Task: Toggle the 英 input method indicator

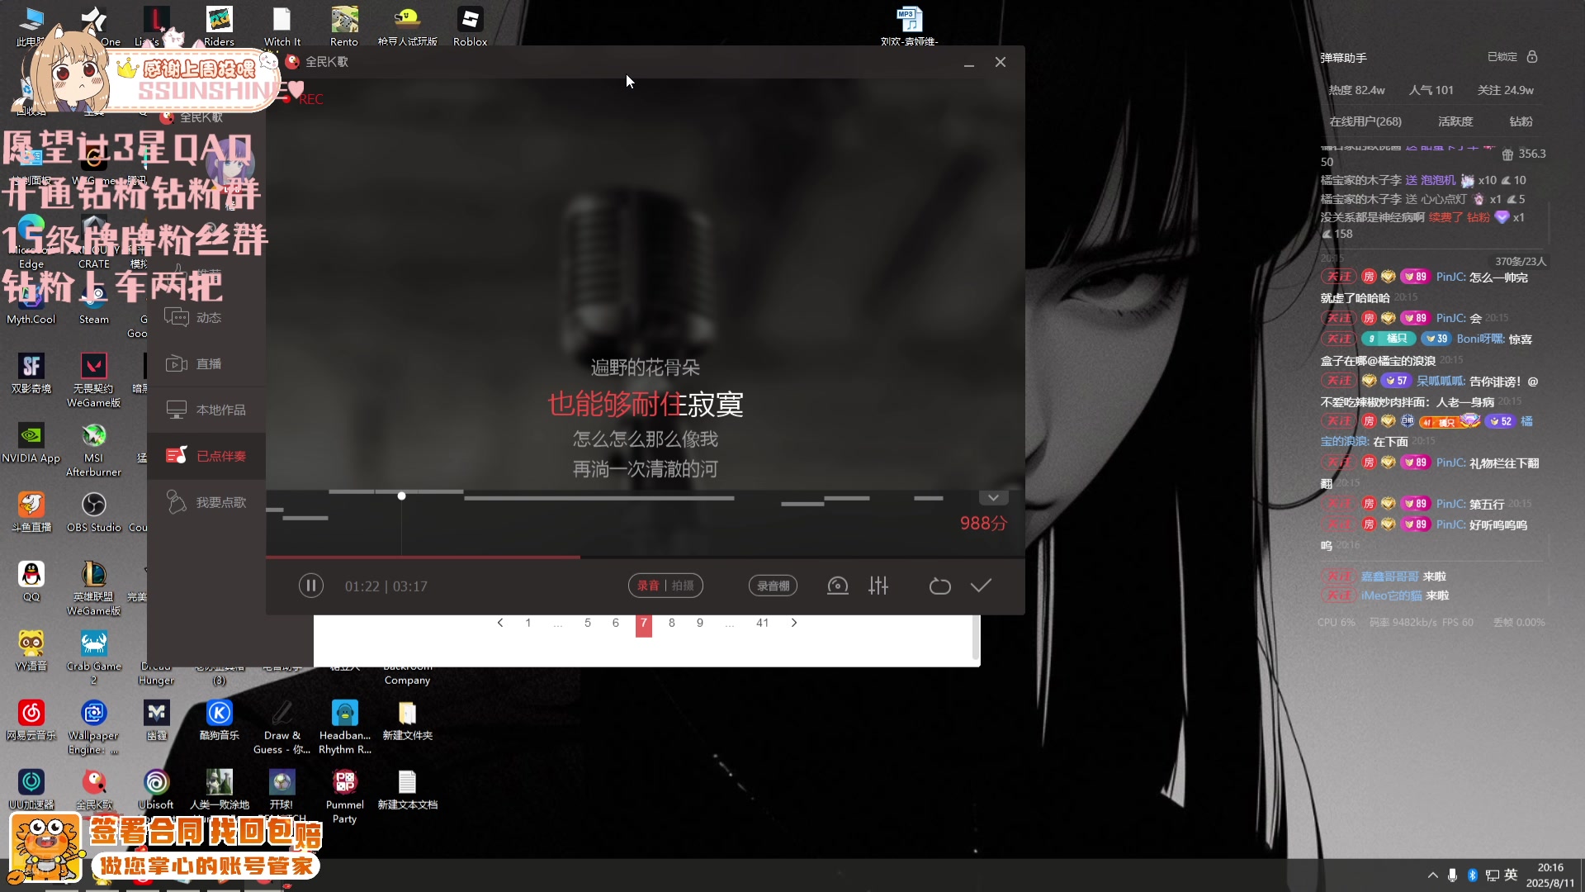Action: pos(1511,875)
